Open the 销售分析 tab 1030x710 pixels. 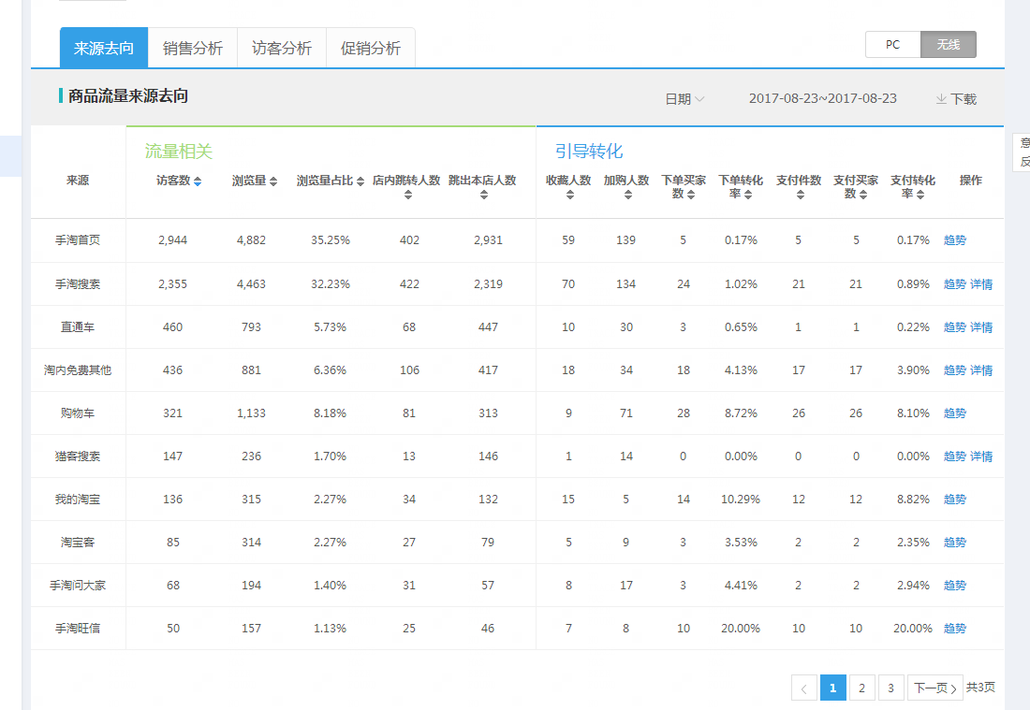click(x=193, y=48)
